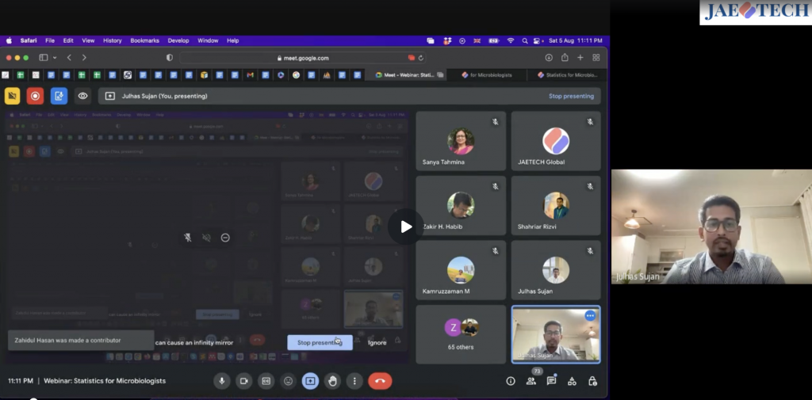Image resolution: width=812 pixels, height=400 pixels.
Task: Click the Wi-Fi icon in menu bar
Action: [511, 40]
